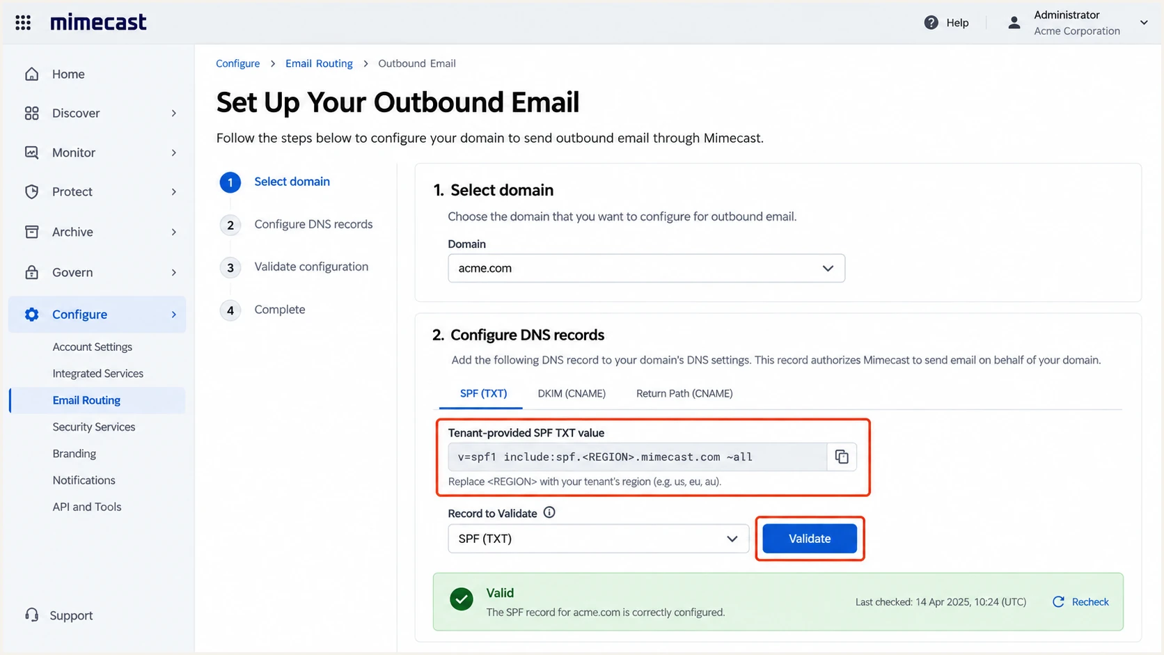1164x655 pixels.
Task: Switch to the DKIM (CNAME) tab
Action: tap(572, 393)
